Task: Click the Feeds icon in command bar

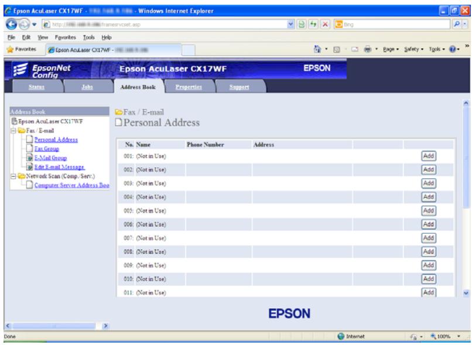Action: click(x=337, y=49)
